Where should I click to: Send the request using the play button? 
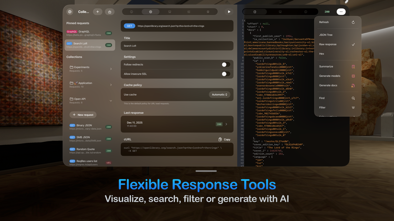(x=229, y=11)
